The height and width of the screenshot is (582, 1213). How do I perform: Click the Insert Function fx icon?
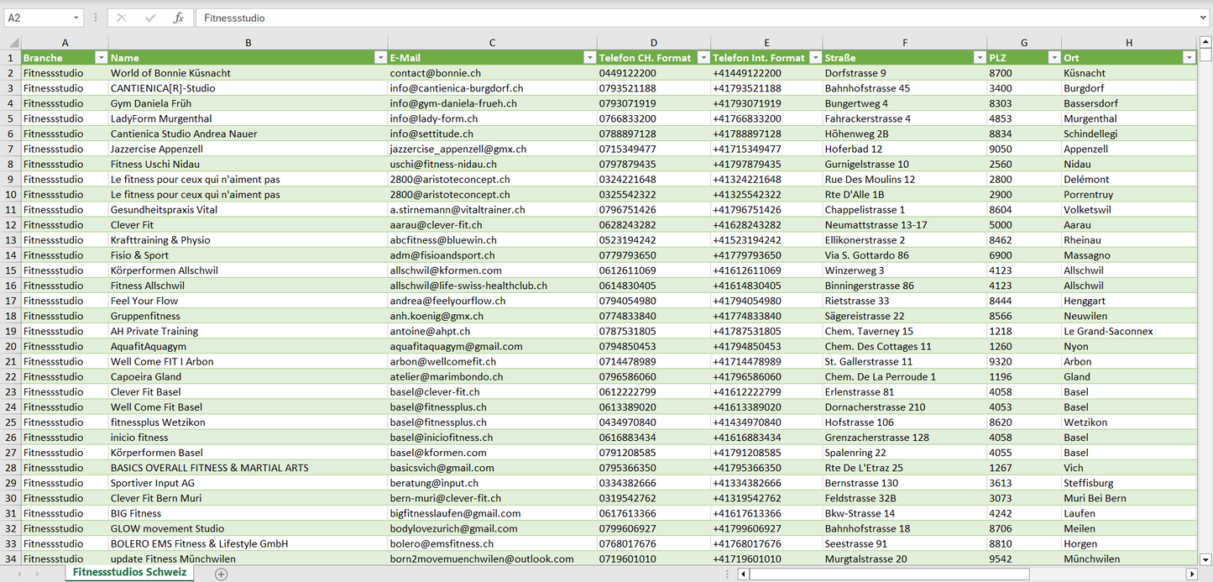point(178,18)
